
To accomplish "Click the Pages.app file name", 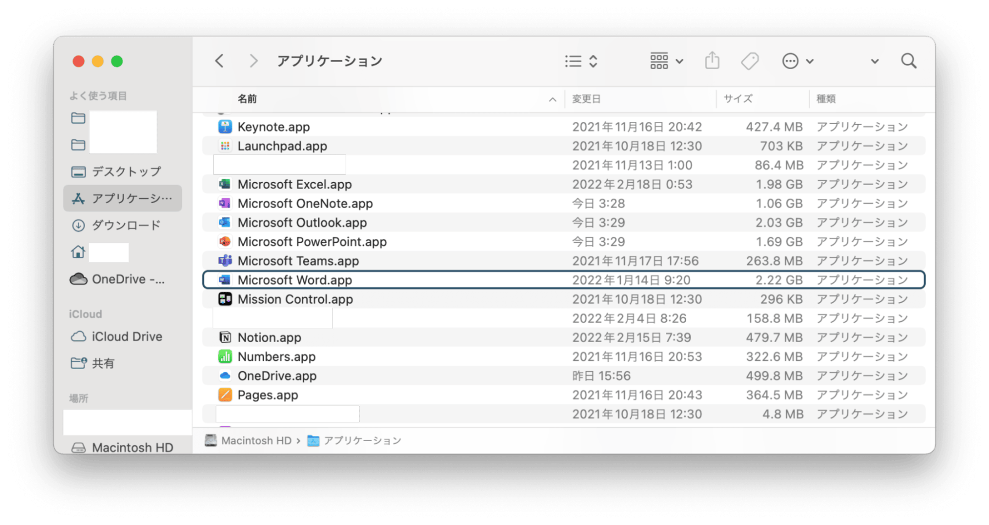I will click(268, 395).
